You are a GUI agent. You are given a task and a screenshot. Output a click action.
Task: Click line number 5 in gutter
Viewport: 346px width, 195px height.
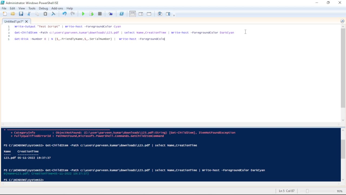pyautogui.click(x=9, y=39)
